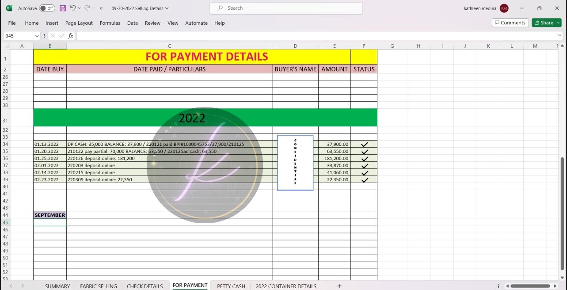The height and width of the screenshot is (290, 567).
Task: Click the checkmark status in row 39
Action: coord(364,179)
